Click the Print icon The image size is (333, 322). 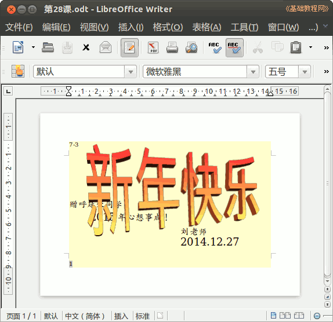172,47
